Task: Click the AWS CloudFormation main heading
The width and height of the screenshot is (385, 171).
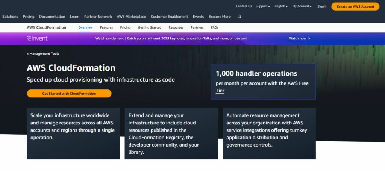Action: [71, 68]
